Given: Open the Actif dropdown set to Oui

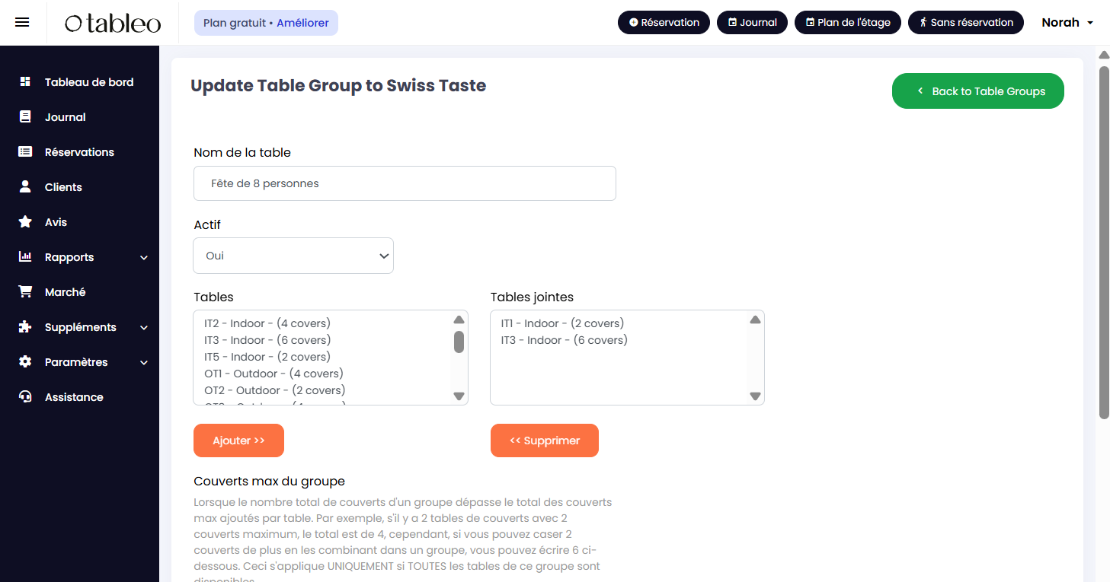Looking at the screenshot, I should tap(293, 256).
